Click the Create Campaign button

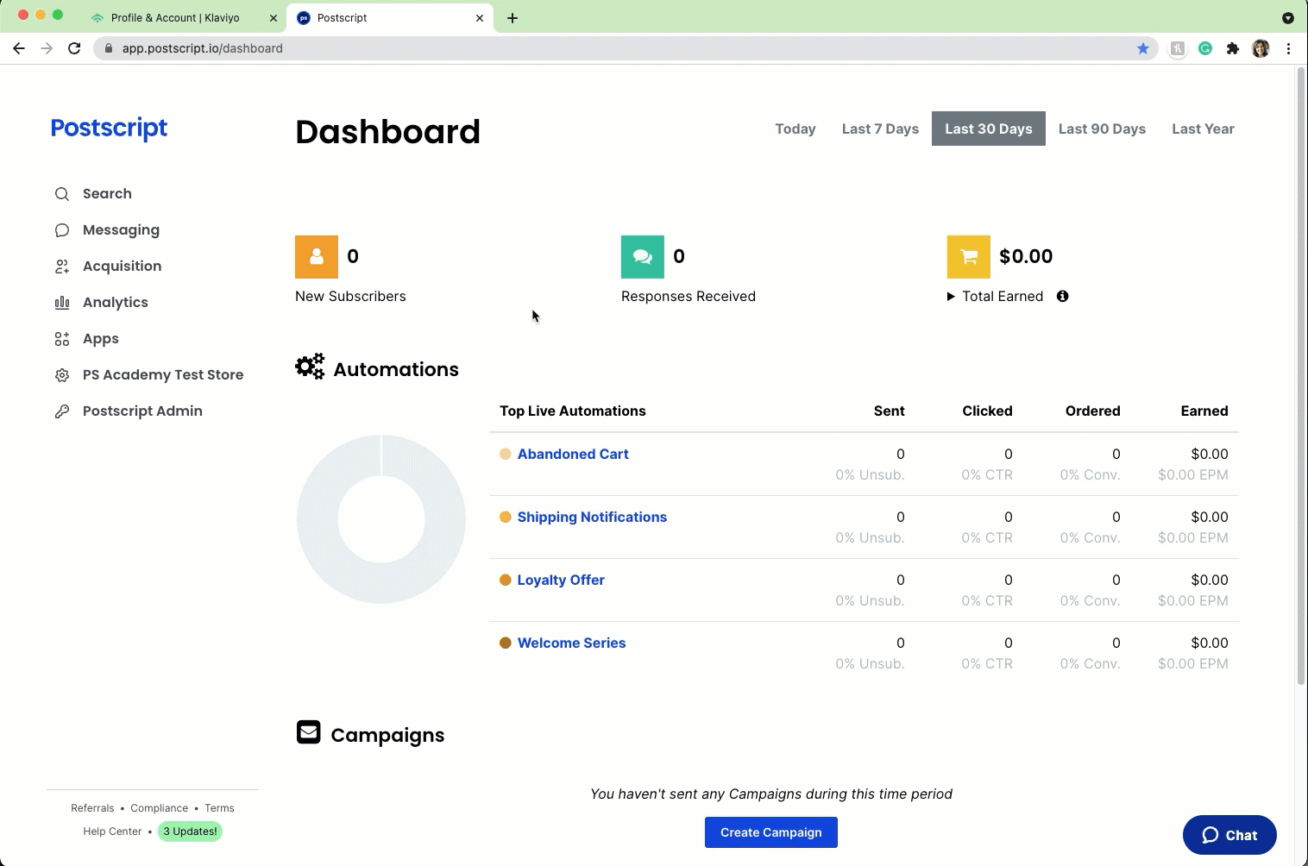[771, 832]
